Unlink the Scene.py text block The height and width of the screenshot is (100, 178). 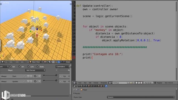[x=133, y=83]
